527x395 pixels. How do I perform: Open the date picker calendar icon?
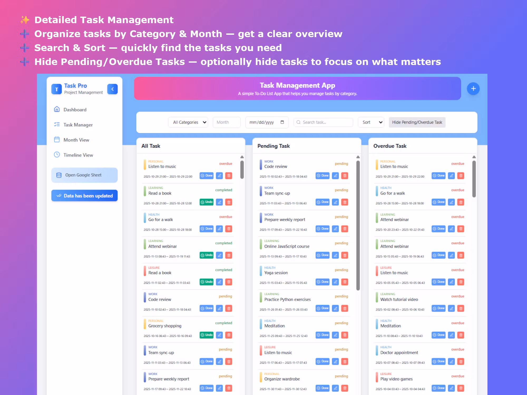coord(282,122)
